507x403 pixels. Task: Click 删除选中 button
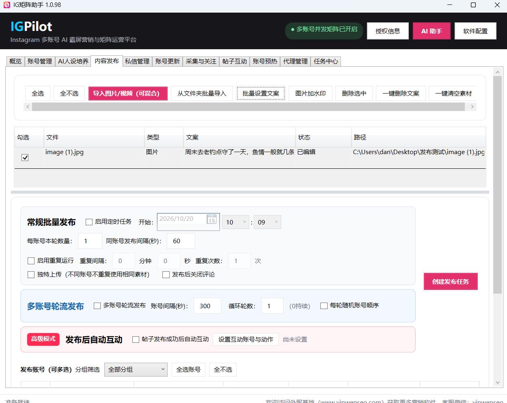click(x=354, y=93)
